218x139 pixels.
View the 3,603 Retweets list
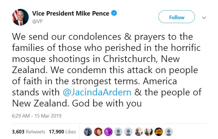(24, 131)
